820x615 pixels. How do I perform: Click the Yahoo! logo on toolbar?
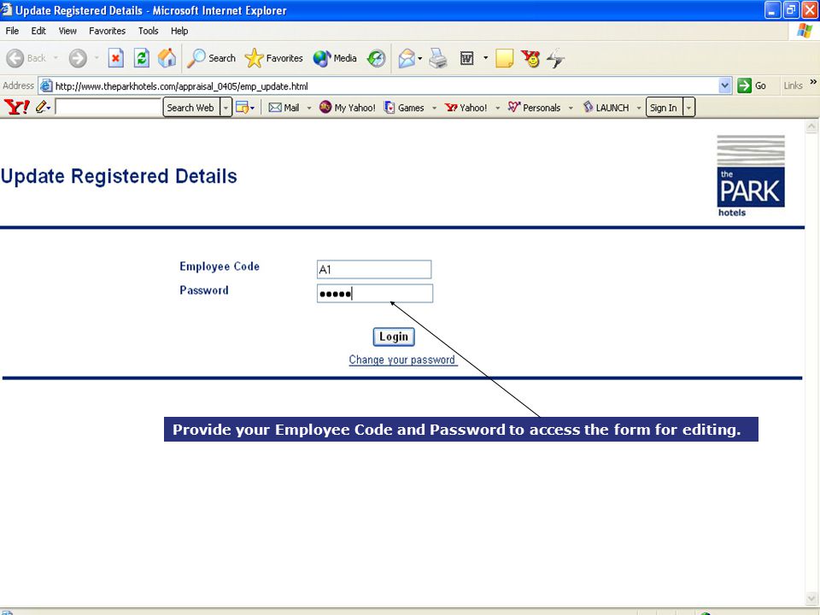click(17, 108)
